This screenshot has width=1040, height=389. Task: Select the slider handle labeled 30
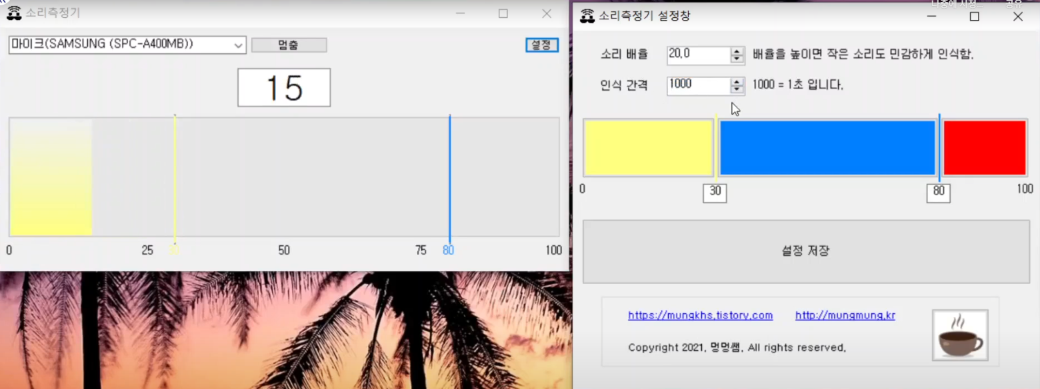click(x=715, y=192)
